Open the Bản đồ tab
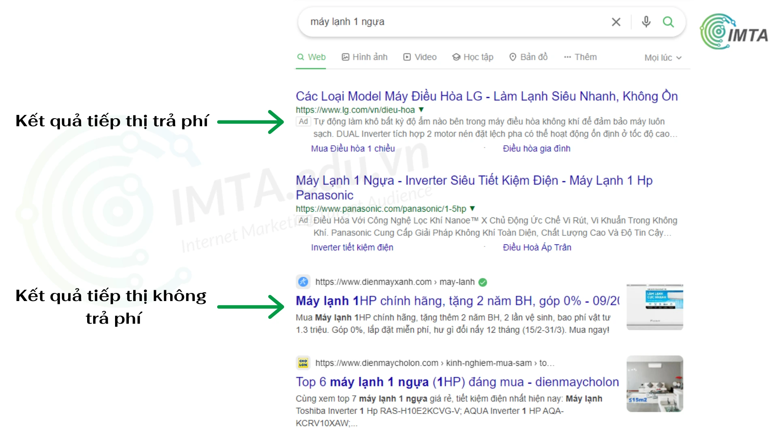 (528, 57)
